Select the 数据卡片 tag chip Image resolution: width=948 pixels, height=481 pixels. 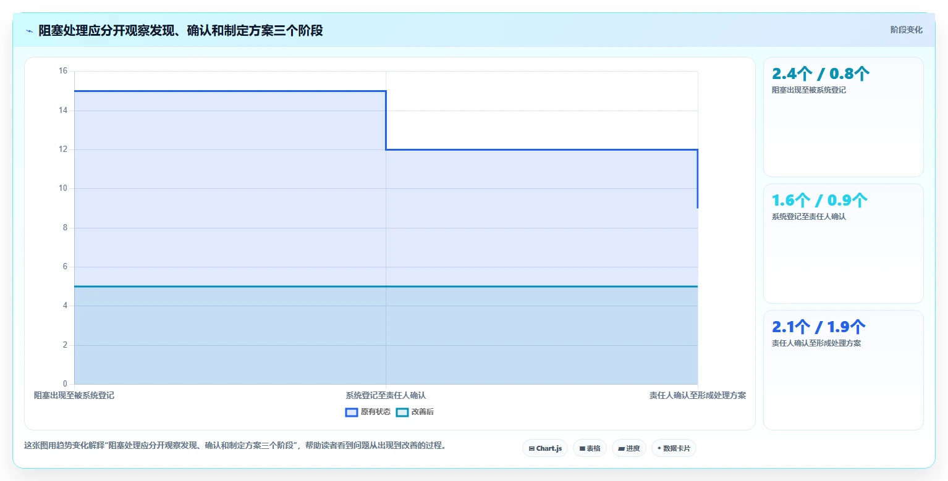[674, 448]
